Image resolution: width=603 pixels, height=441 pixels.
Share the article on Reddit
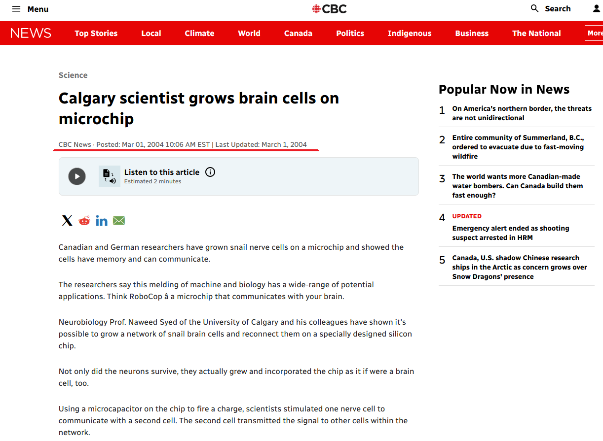(84, 220)
